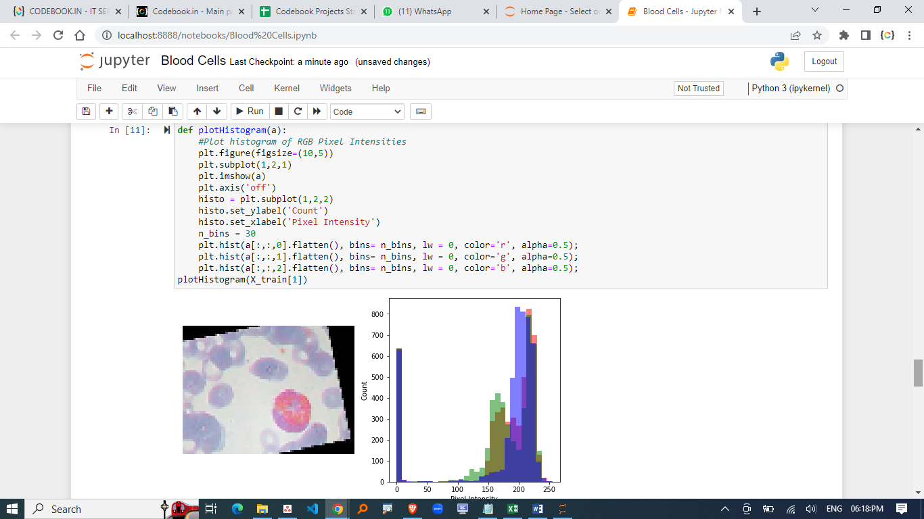
Task: Open browser extensions puzzle icon
Action: pyautogui.click(x=844, y=35)
